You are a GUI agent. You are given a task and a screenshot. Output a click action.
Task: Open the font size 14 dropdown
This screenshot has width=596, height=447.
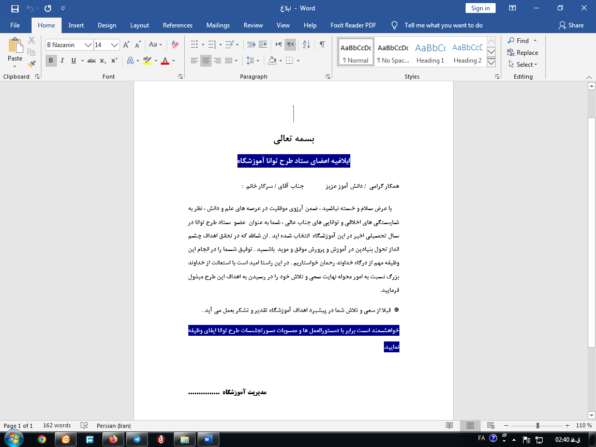coord(114,45)
